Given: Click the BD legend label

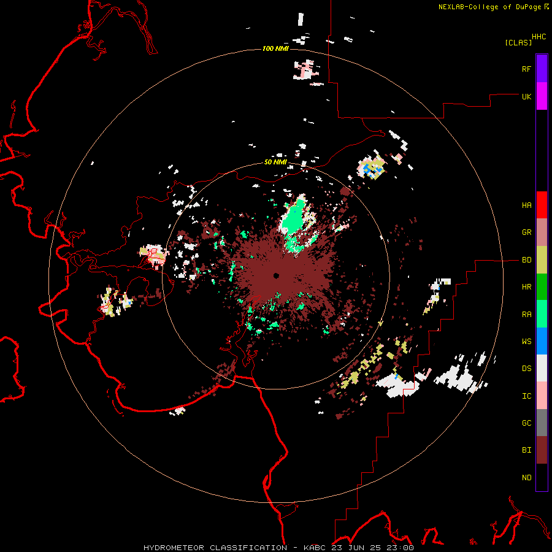Looking at the screenshot, I should coord(526,260).
